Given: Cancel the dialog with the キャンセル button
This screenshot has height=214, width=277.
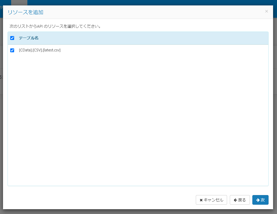Looking at the screenshot, I should 211,200.
